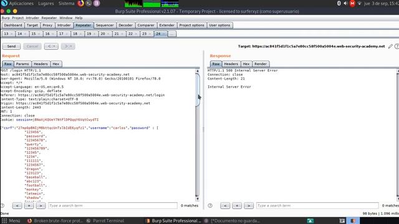Screen dimensions: 399x224
Task: Focus the Response search term field
Action: 317,205
